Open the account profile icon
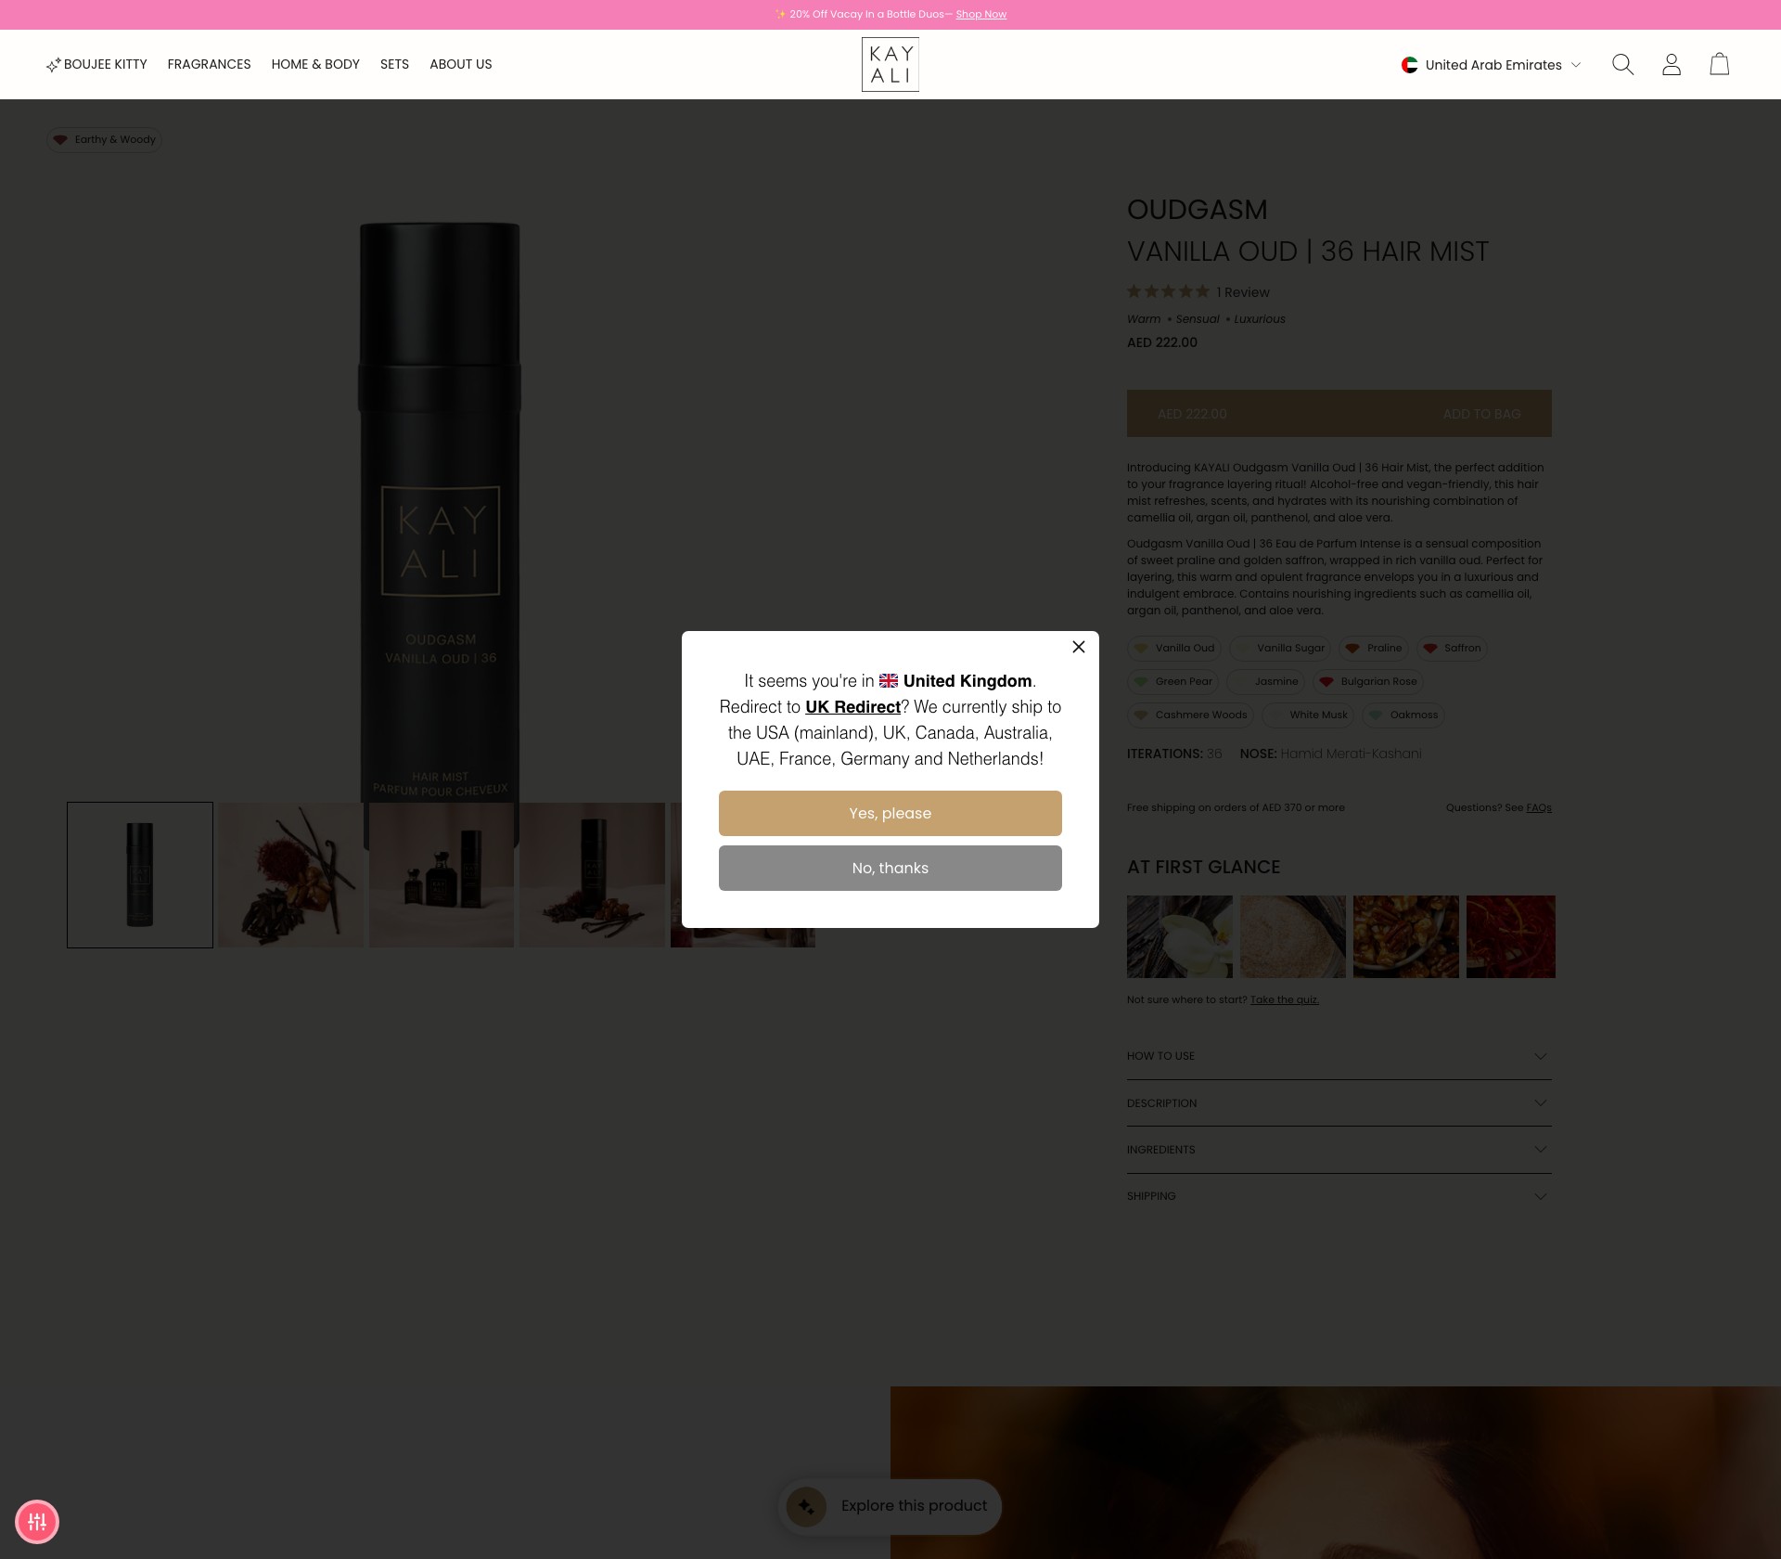This screenshot has width=1781, height=1559. 1672,64
